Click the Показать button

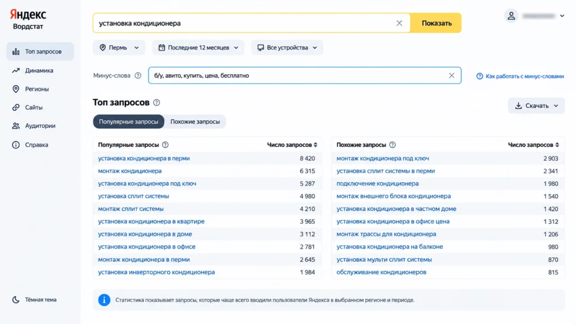pyautogui.click(x=436, y=23)
